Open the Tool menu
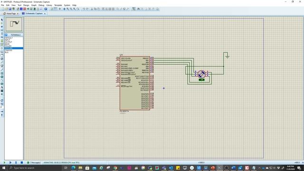 coord(19,5)
